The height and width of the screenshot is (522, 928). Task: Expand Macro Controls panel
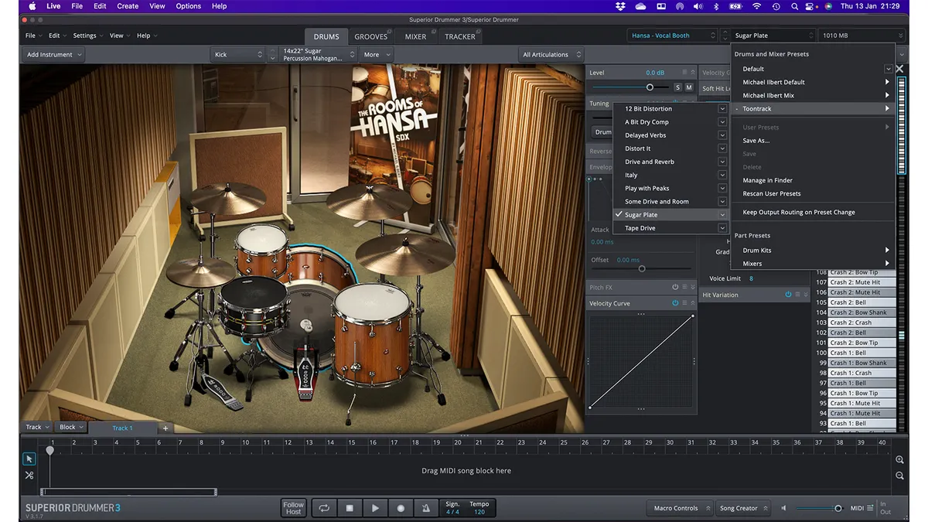click(681, 508)
